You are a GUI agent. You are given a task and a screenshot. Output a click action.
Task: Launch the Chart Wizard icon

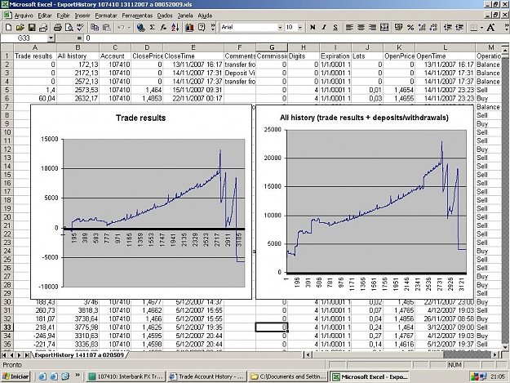point(189,28)
